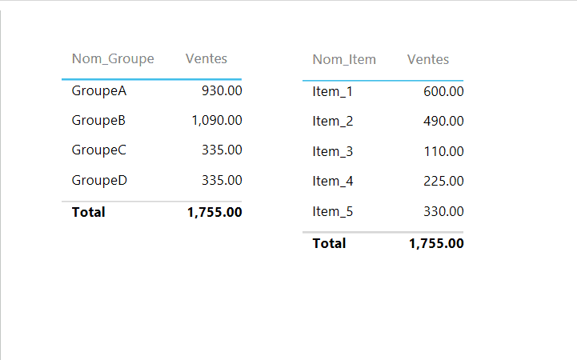Select the Item_5 row label
Image resolution: width=577 pixels, height=360 pixels.
333,211
